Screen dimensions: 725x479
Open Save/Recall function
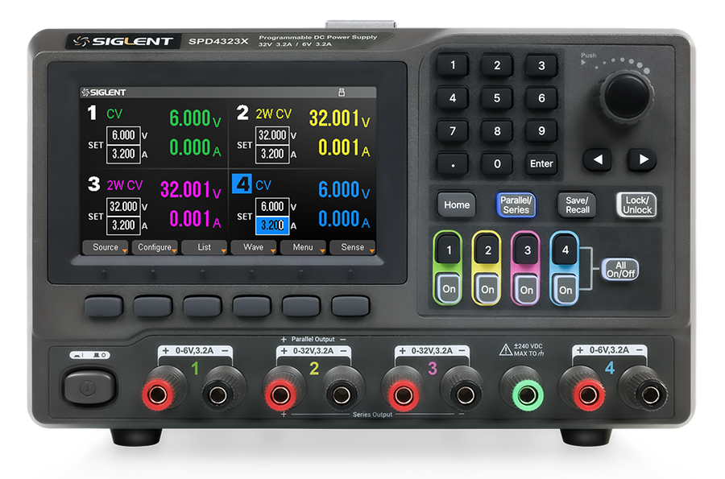click(x=577, y=204)
